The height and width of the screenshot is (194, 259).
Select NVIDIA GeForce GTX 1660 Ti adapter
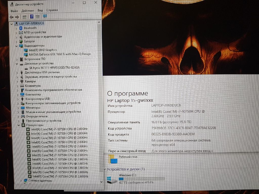coord(60,54)
